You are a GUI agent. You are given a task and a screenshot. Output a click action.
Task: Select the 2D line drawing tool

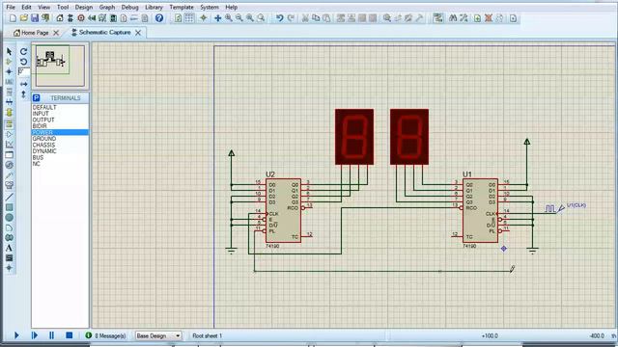pos(9,197)
